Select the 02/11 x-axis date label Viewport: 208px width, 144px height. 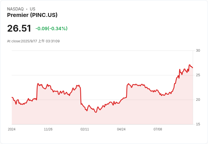pos(85,129)
